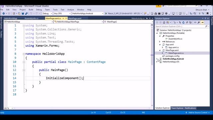The width and height of the screenshot is (213, 120).
Task: Expand the HelloWorldApp.iOS project node
Action: point(157,62)
